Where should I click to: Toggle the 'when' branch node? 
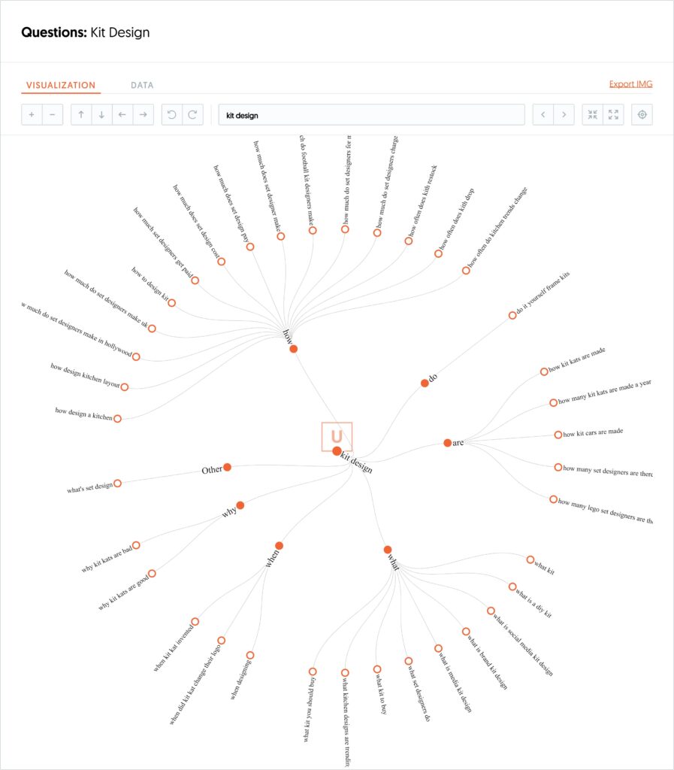point(279,546)
